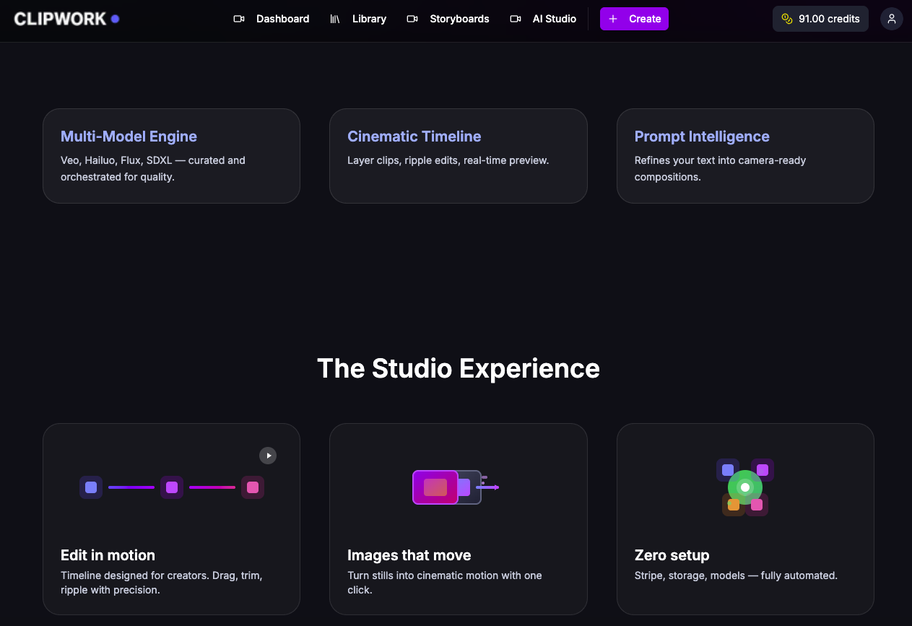Select the pink square in the timeline graphic

[253, 487]
